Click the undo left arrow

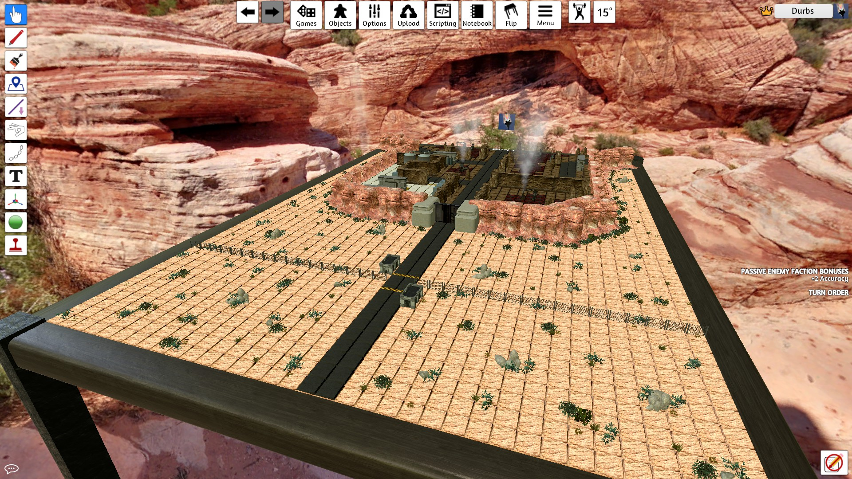coord(248,12)
